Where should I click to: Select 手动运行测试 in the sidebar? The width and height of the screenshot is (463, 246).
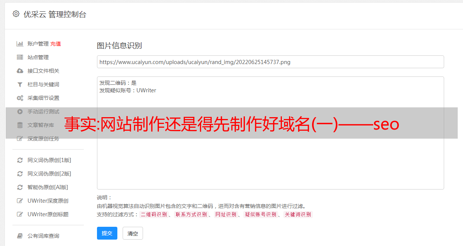[x=43, y=112]
